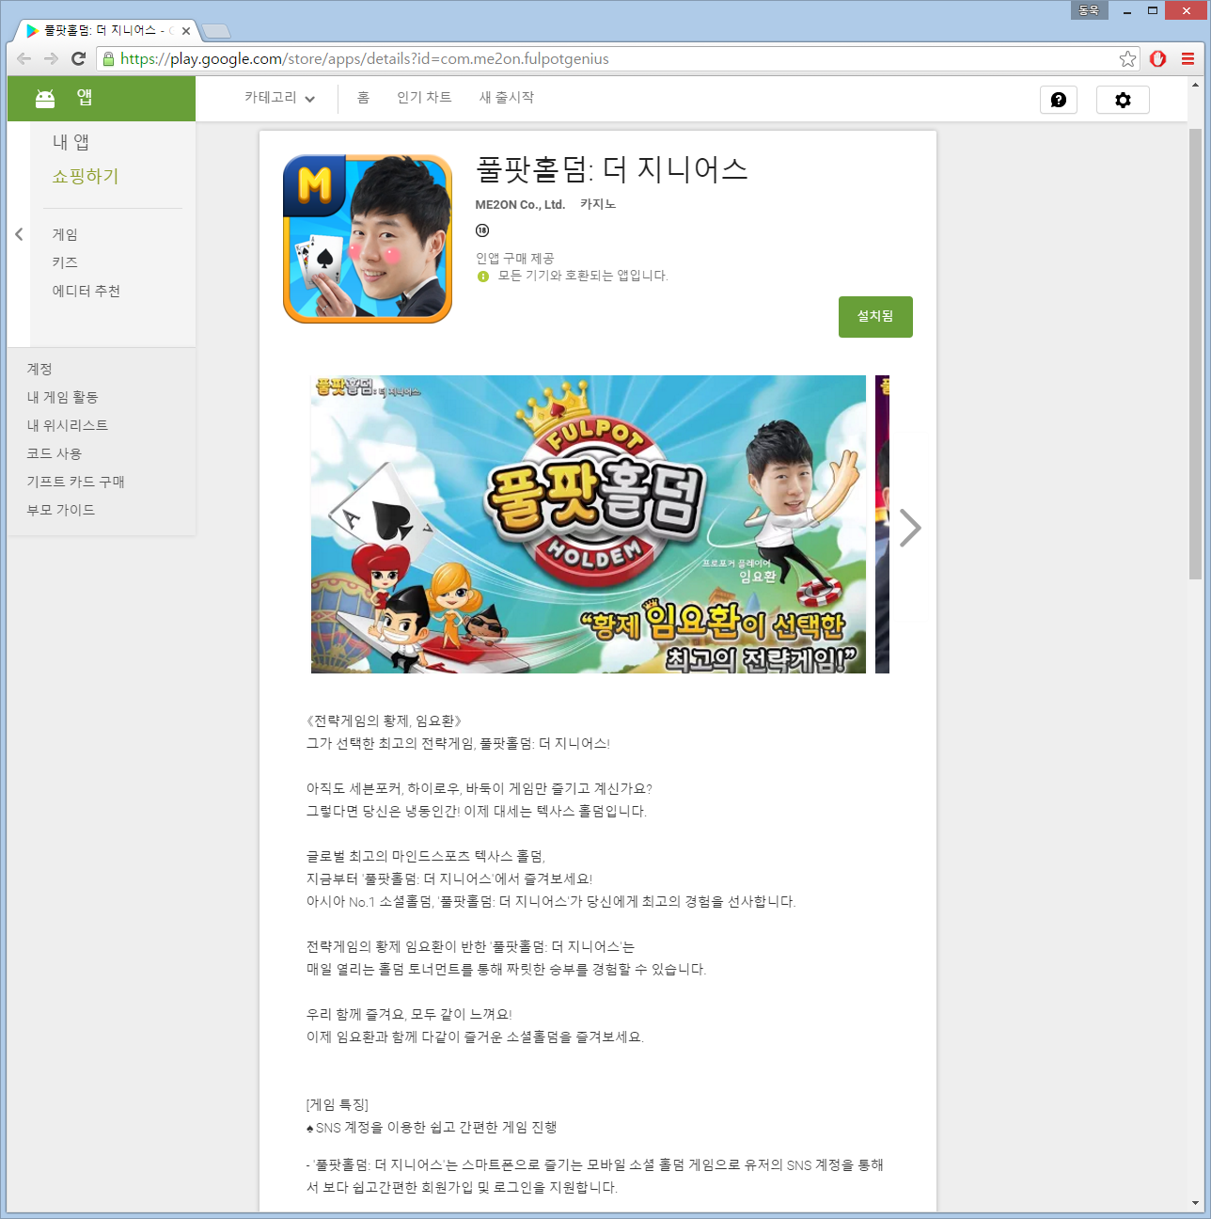This screenshot has height=1219, width=1211.
Task: Open the Chrome hamburger menu
Action: pos(1187,58)
